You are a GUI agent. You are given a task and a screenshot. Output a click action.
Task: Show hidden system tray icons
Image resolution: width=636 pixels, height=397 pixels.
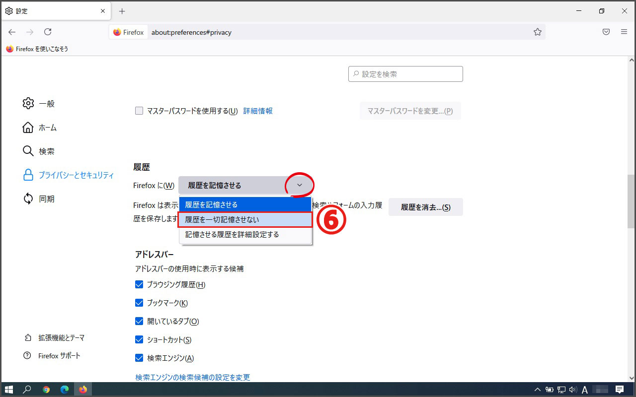point(538,390)
